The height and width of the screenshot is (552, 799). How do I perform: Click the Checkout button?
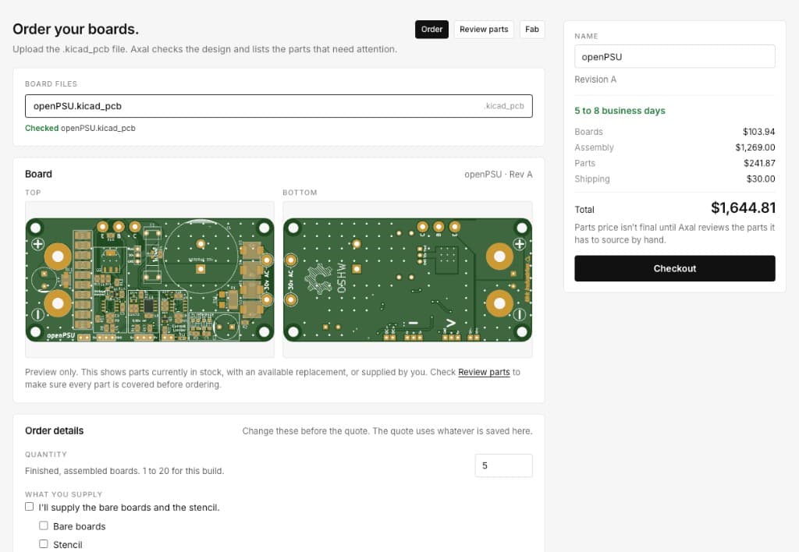click(675, 268)
